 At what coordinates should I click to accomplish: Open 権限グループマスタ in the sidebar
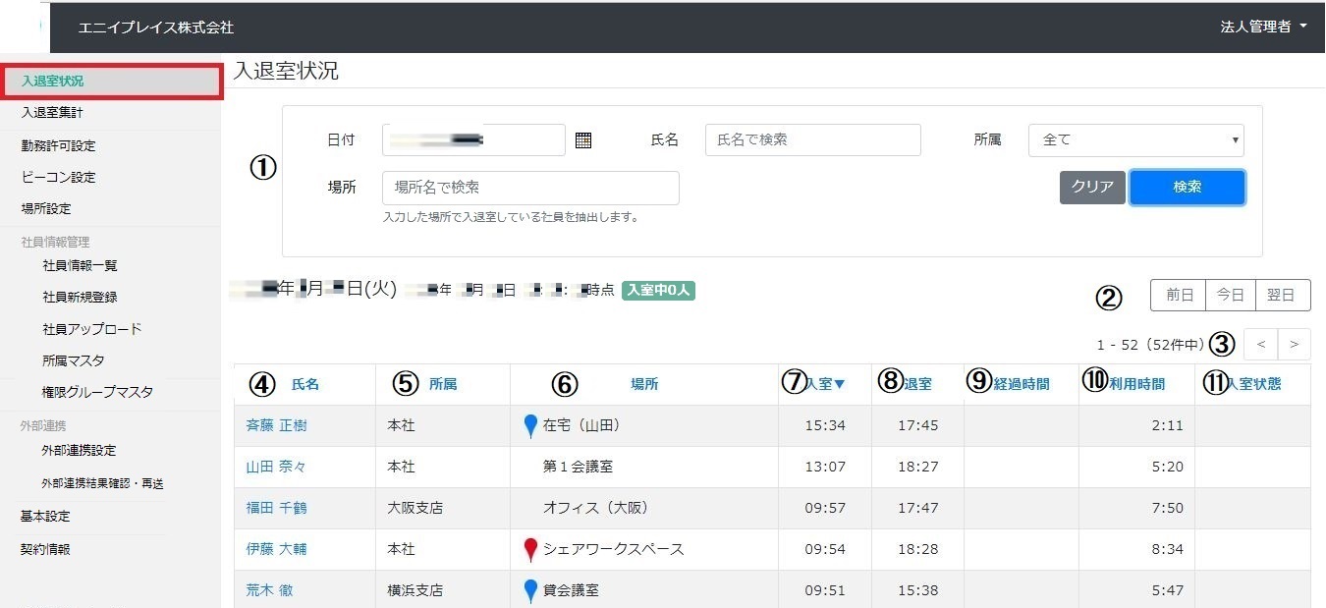coord(98,392)
